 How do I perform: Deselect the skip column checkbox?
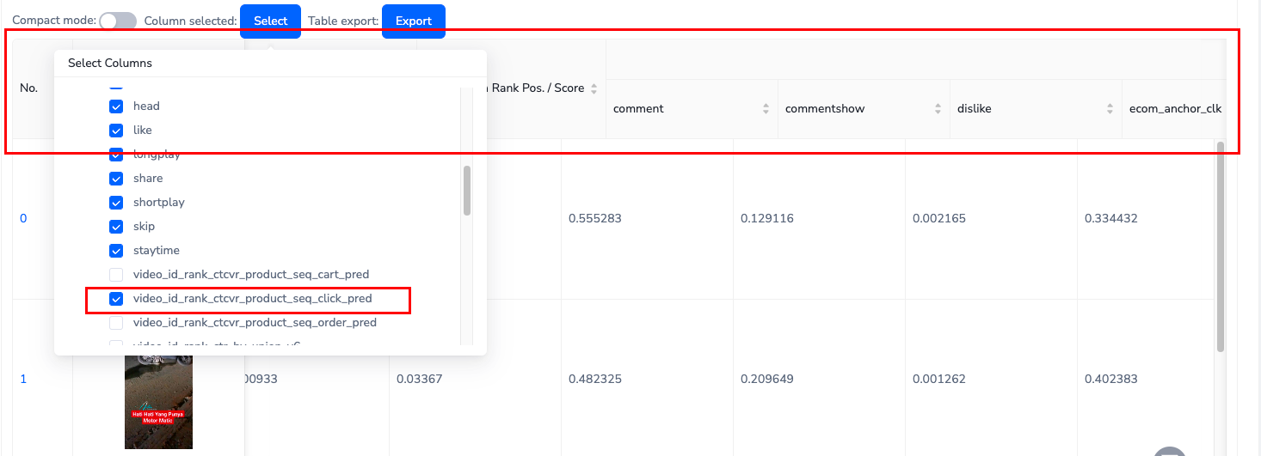(x=116, y=227)
